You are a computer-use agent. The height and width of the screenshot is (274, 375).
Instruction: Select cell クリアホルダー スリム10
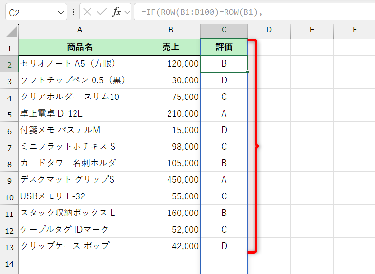[80, 97]
